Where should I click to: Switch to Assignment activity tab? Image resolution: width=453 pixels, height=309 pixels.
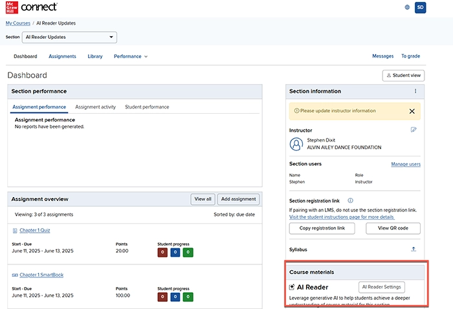click(x=95, y=107)
